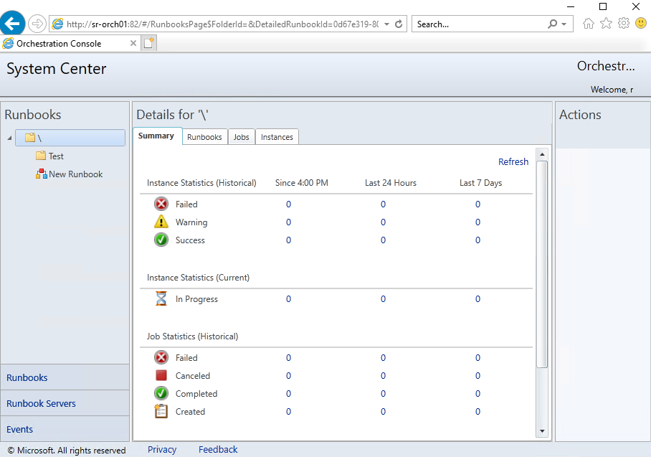Click the page refresh icon in address bar
This screenshot has width=651, height=457.
click(x=399, y=24)
